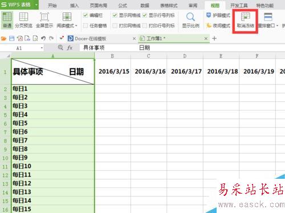Open the 审阅 ribbon tab
The image size is (285, 213).
[193, 6]
